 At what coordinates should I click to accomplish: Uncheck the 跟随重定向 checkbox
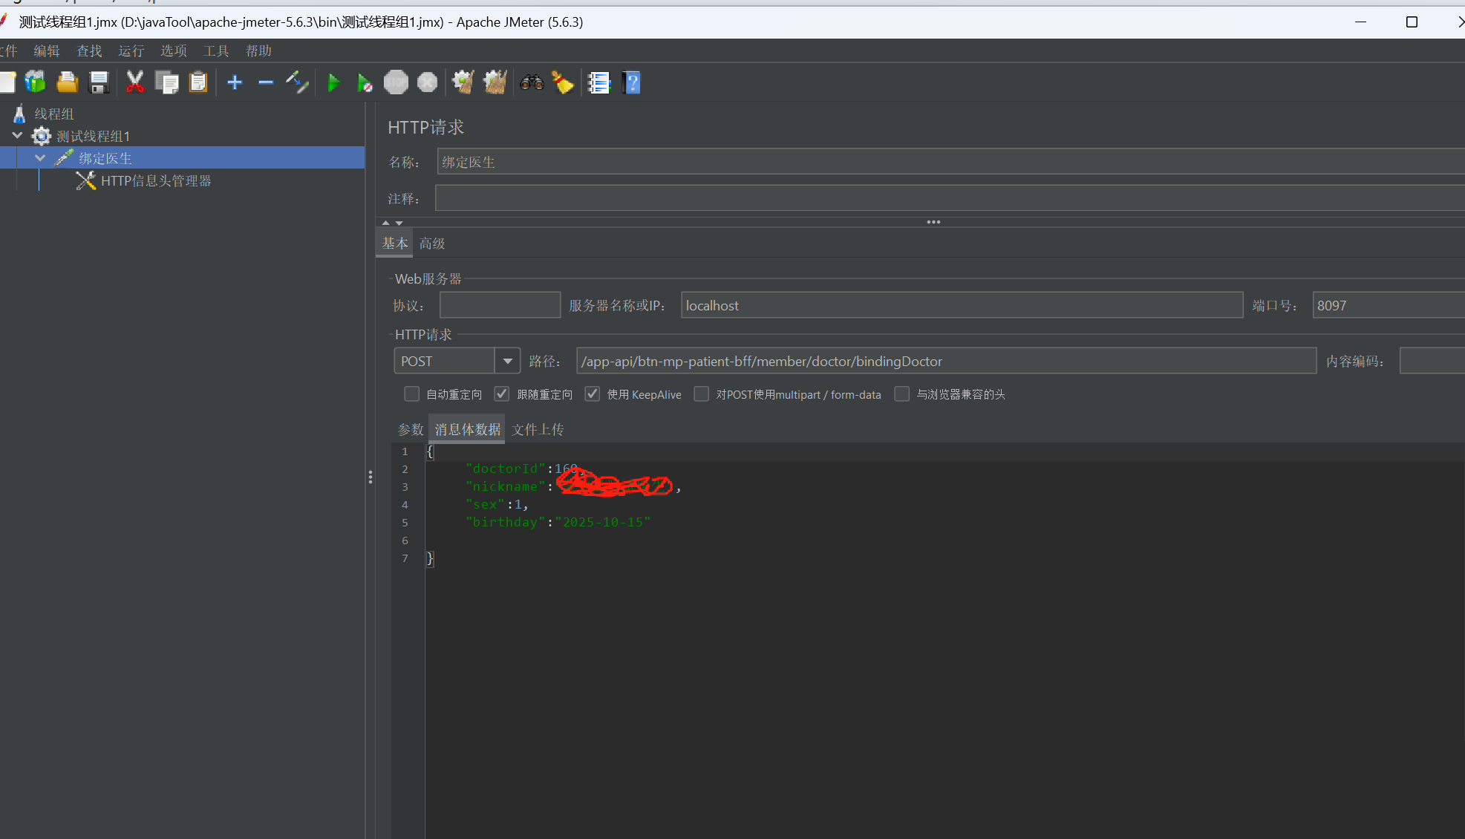point(502,394)
